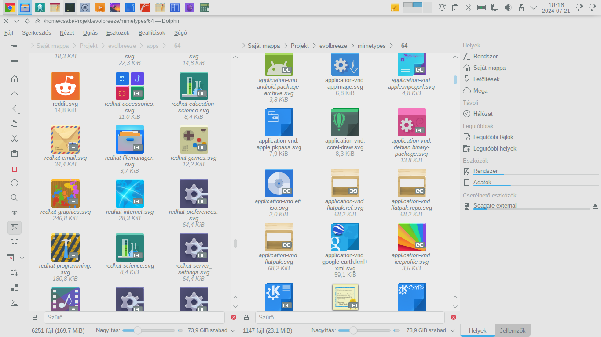This screenshot has height=337, width=601.
Task: Switch to the Helyek tab
Action: pos(477,331)
